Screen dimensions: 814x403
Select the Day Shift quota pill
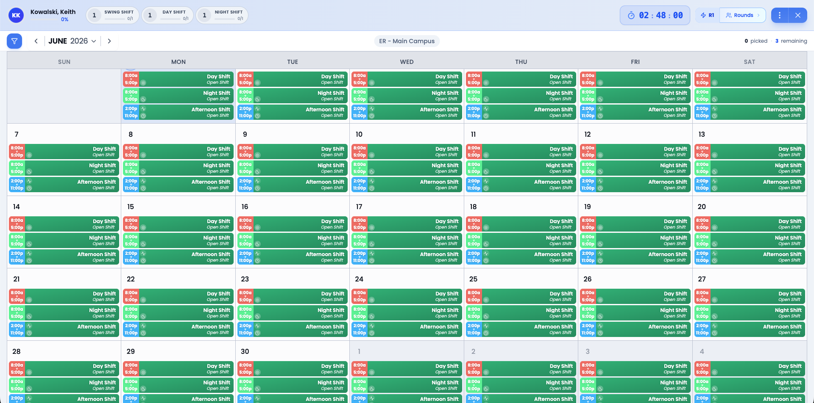167,15
